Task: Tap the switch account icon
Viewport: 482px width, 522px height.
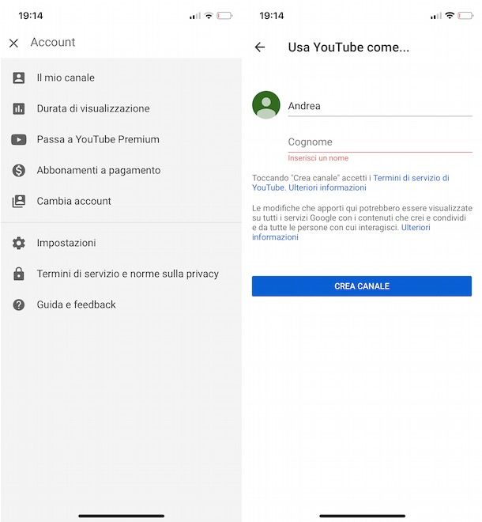Action: [19, 201]
